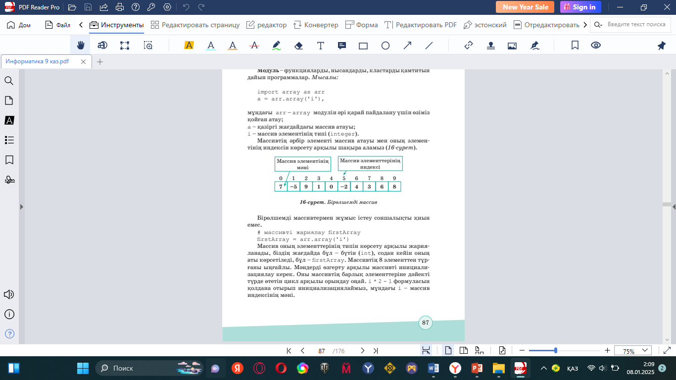The image size is (676, 380).
Task: Expand the left panel with the side arrow
Action: click(21, 207)
